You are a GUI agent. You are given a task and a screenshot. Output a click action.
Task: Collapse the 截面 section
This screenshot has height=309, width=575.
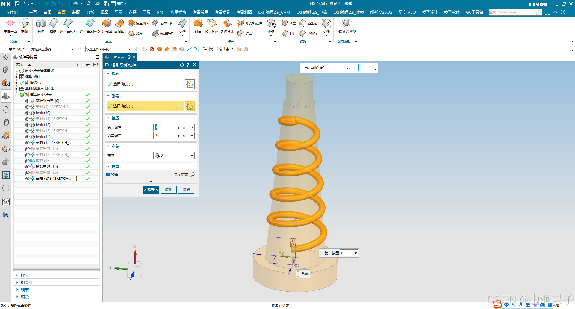pyautogui.click(x=115, y=74)
